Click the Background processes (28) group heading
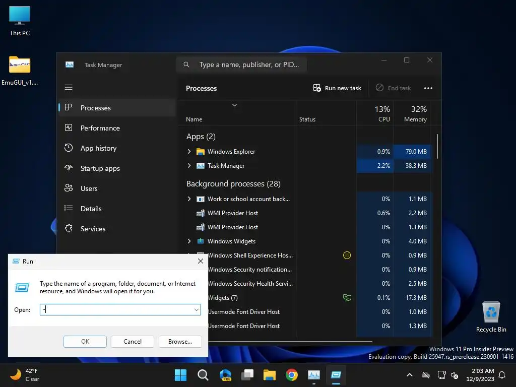This screenshot has height=387, width=516. point(233,184)
